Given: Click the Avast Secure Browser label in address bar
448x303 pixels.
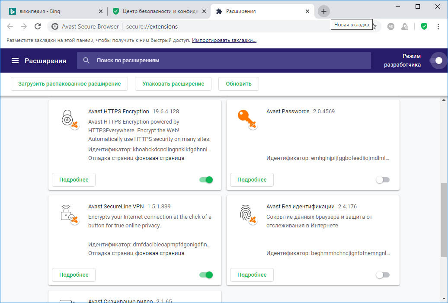Looking at the screenshot, I should coord(90,26).
